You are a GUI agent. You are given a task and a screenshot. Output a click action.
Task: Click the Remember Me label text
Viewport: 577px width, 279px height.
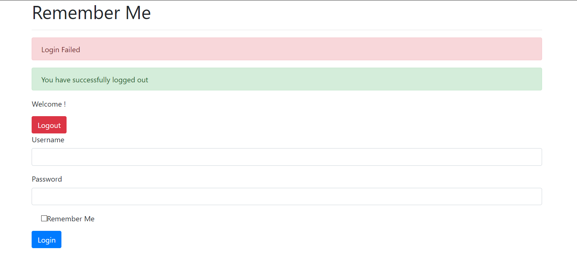(72, 218)
